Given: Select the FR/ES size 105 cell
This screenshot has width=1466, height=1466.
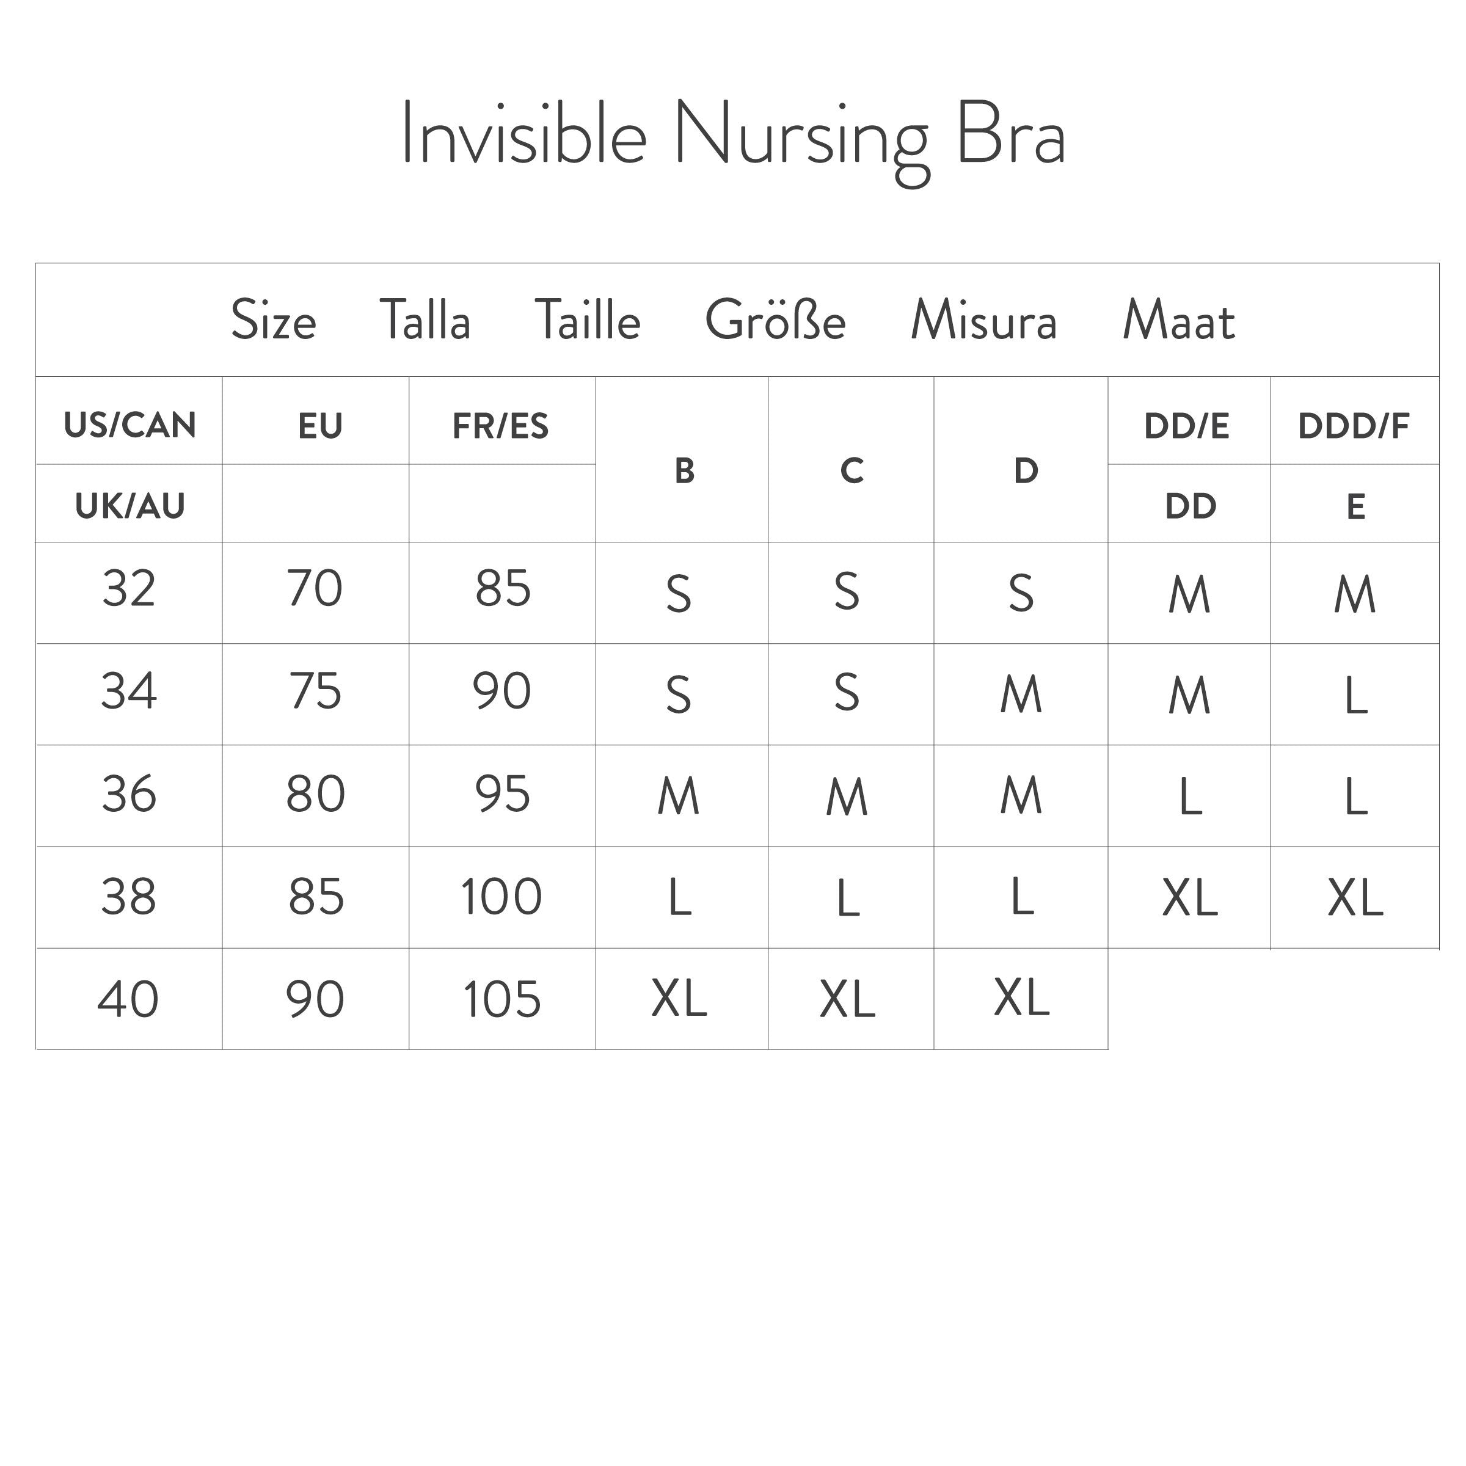Looking at the screenshot, I should point(501,999).
